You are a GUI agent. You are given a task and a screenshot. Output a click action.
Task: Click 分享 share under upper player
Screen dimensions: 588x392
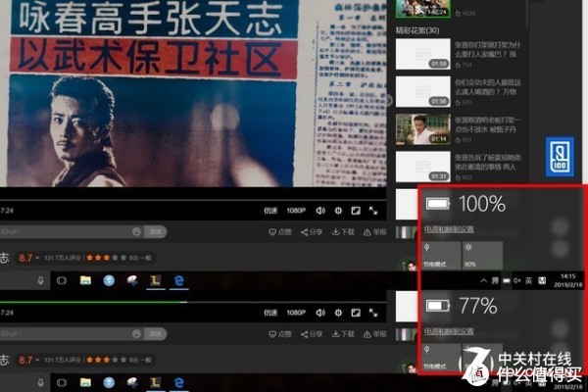pos(312,232)
